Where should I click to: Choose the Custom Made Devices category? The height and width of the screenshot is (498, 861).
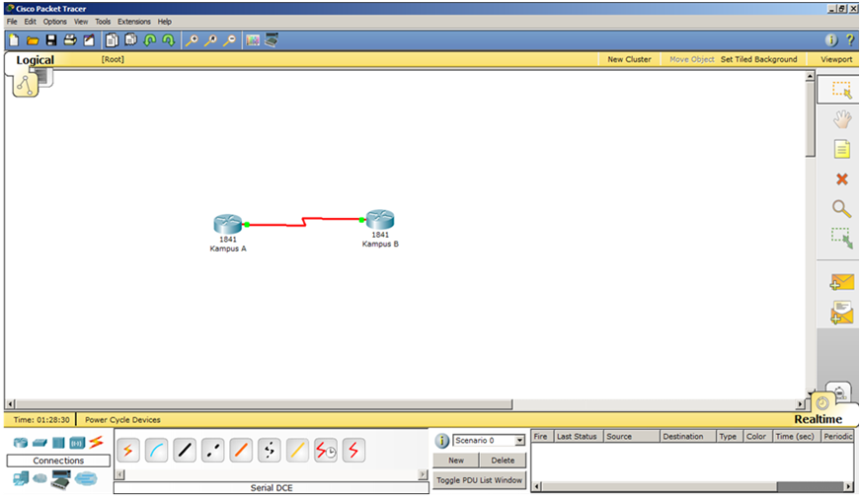coord(61,480)
